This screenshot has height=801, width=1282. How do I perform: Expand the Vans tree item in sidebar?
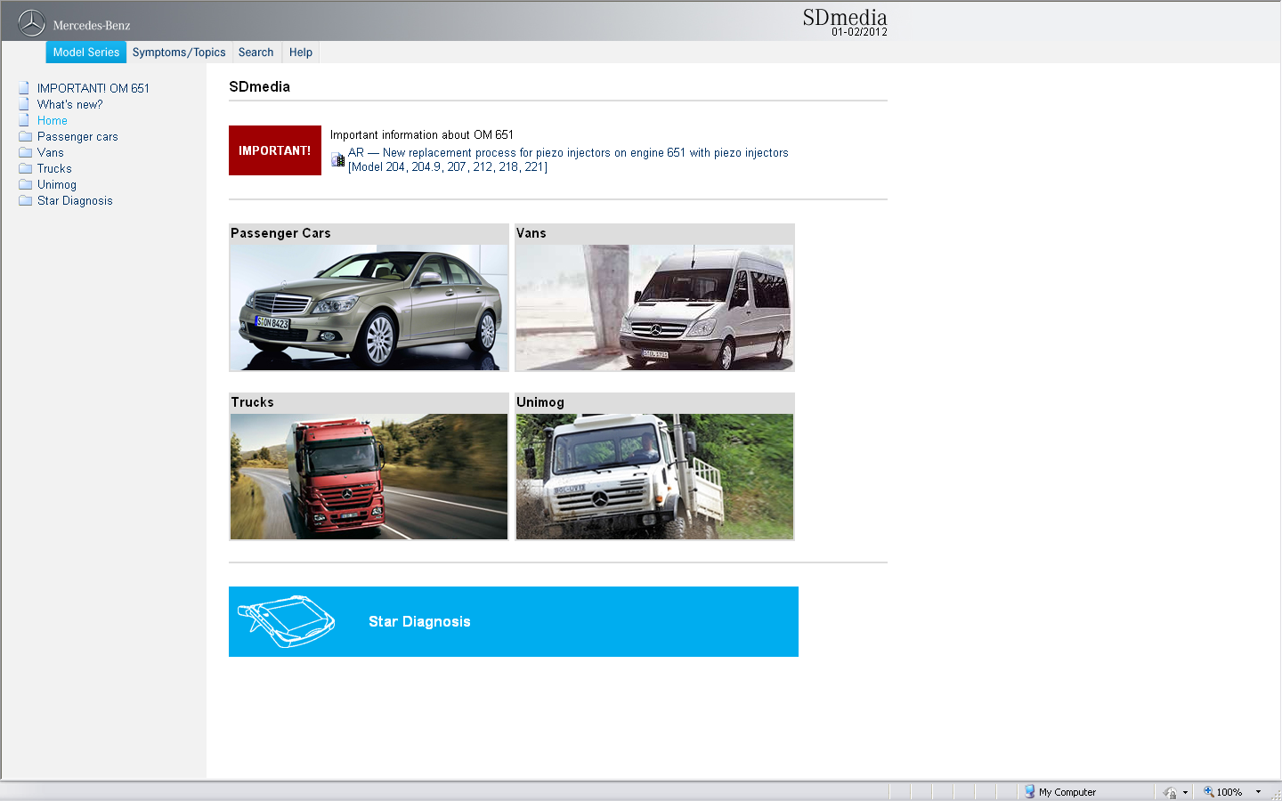click(x=51, y=152)
